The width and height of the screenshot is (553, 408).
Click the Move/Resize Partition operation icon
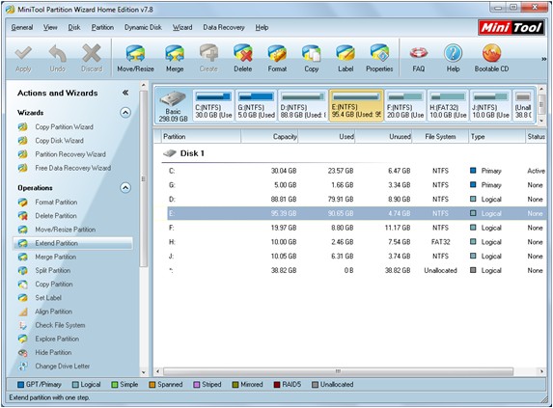[23, 230]
